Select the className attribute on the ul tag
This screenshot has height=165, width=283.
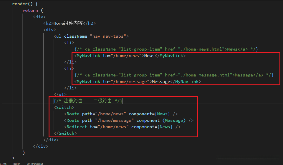point(76,36)
